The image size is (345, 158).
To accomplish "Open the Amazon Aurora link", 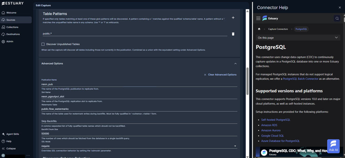I will (271, 130).
